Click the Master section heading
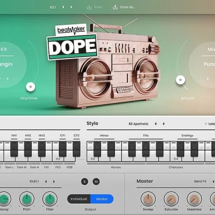Viewport: 215px width, 215px height. point(145,181)
